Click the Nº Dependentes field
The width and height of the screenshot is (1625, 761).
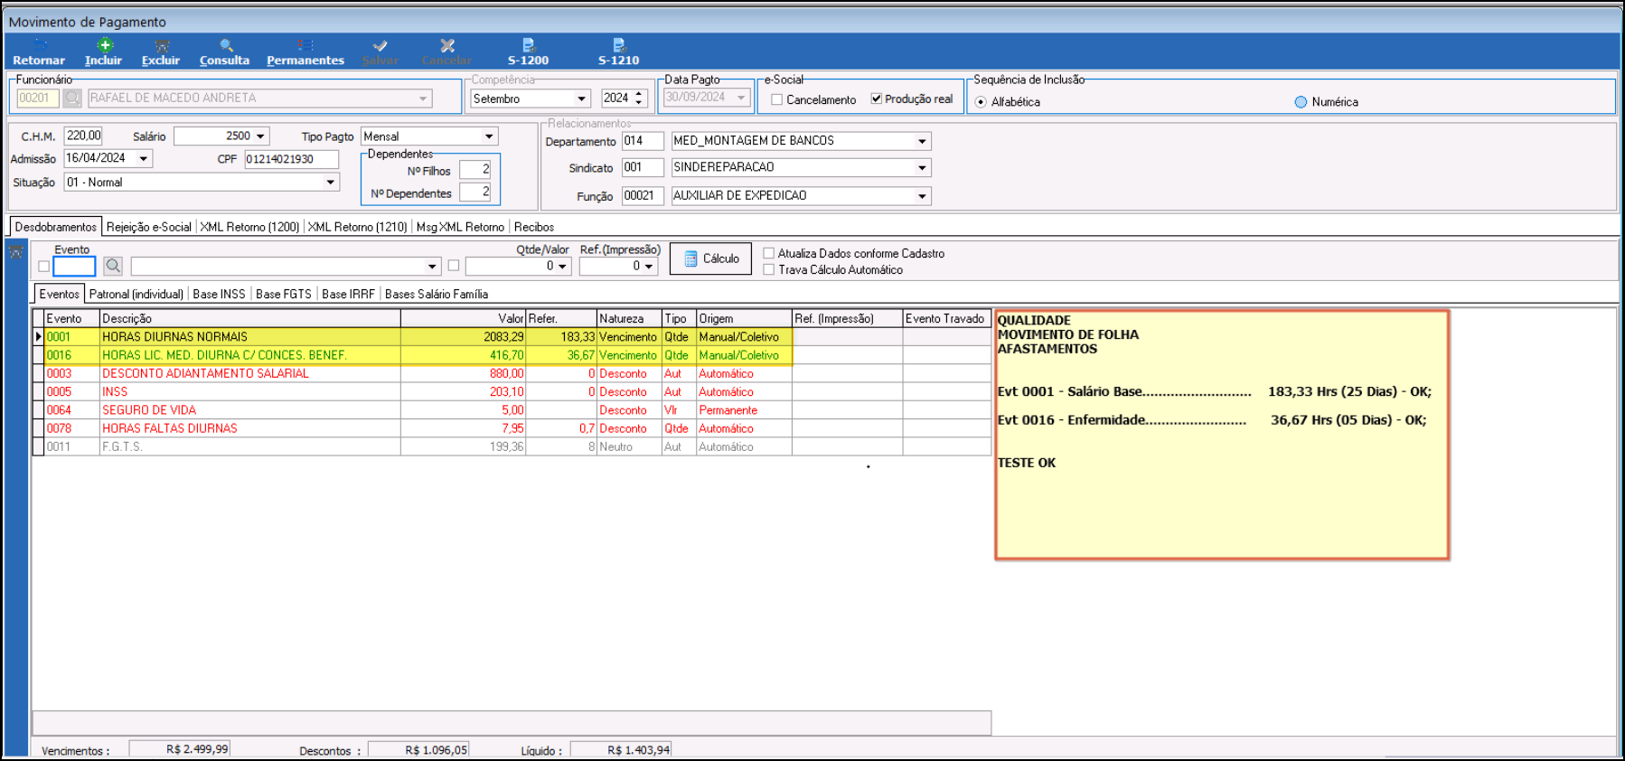coord(474,192)
